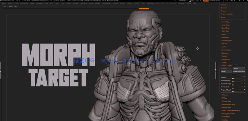Toggle the xyz axes on Morph row
This screenshot has height=121, width=248.
pyautogui.click(x=243, y=77)
